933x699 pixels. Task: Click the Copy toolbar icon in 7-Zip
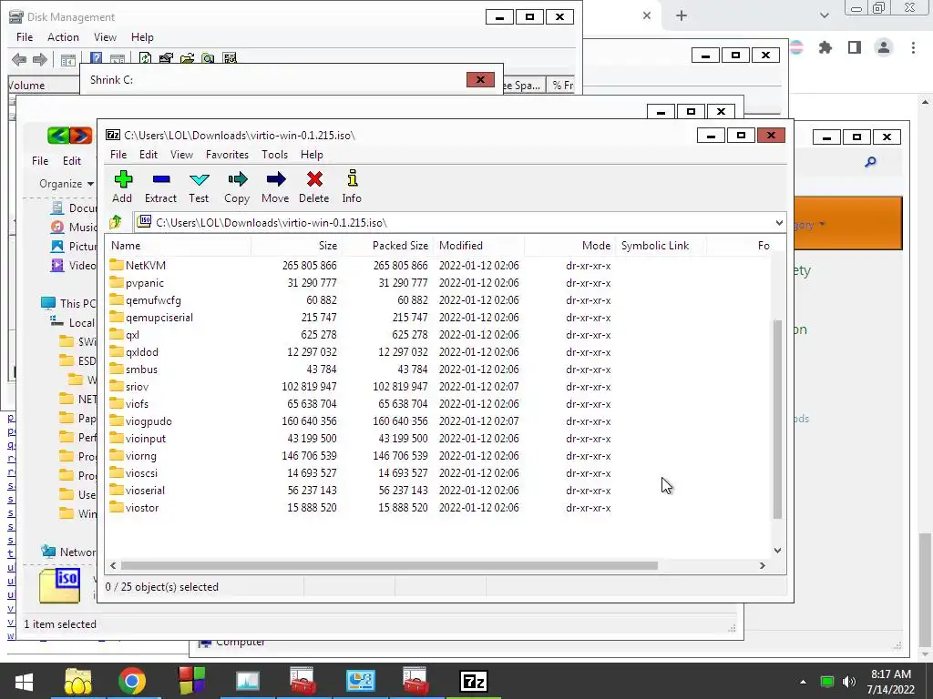[x=237, y=187]
